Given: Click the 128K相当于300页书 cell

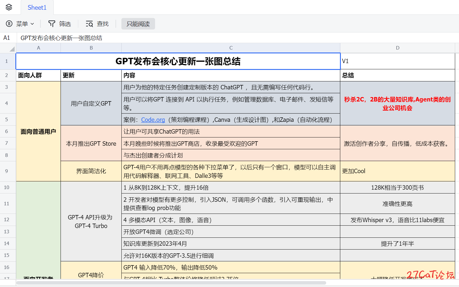Looking at the screenshot, I should click(398, 188).
